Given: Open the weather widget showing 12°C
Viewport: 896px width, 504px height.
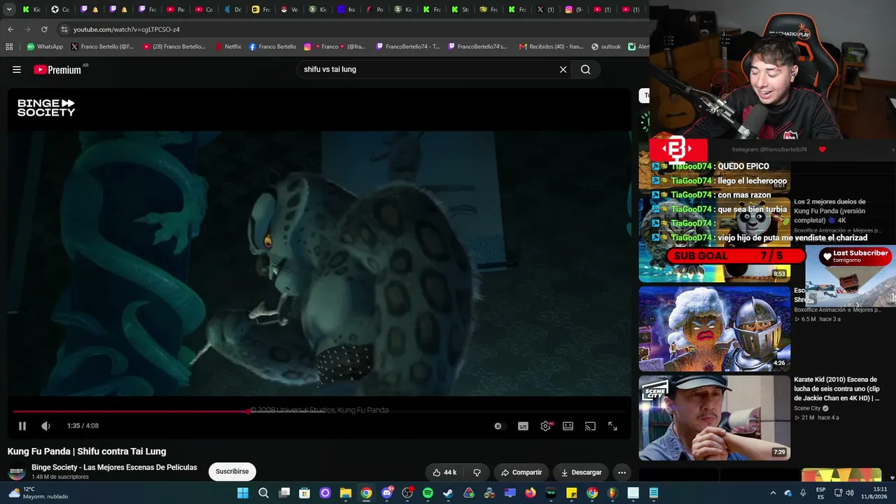Looking at the screenshot, I should click(38, 493).
